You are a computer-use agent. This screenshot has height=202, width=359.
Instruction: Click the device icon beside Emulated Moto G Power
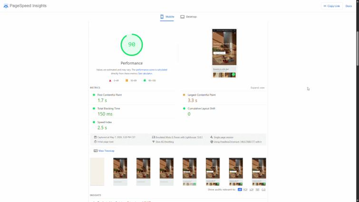pyautogui.click(x=154, y=137)
